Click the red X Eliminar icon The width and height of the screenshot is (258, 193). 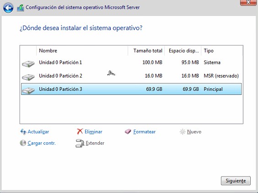(80, 131)
